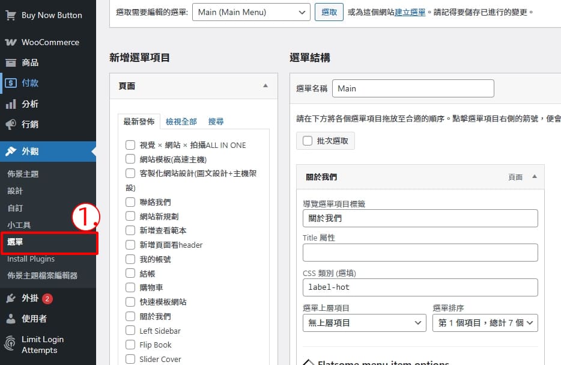Click the Buy Now Button cart icon
The height and width of the screenshot is (365, 561).
tap(10, 15)
